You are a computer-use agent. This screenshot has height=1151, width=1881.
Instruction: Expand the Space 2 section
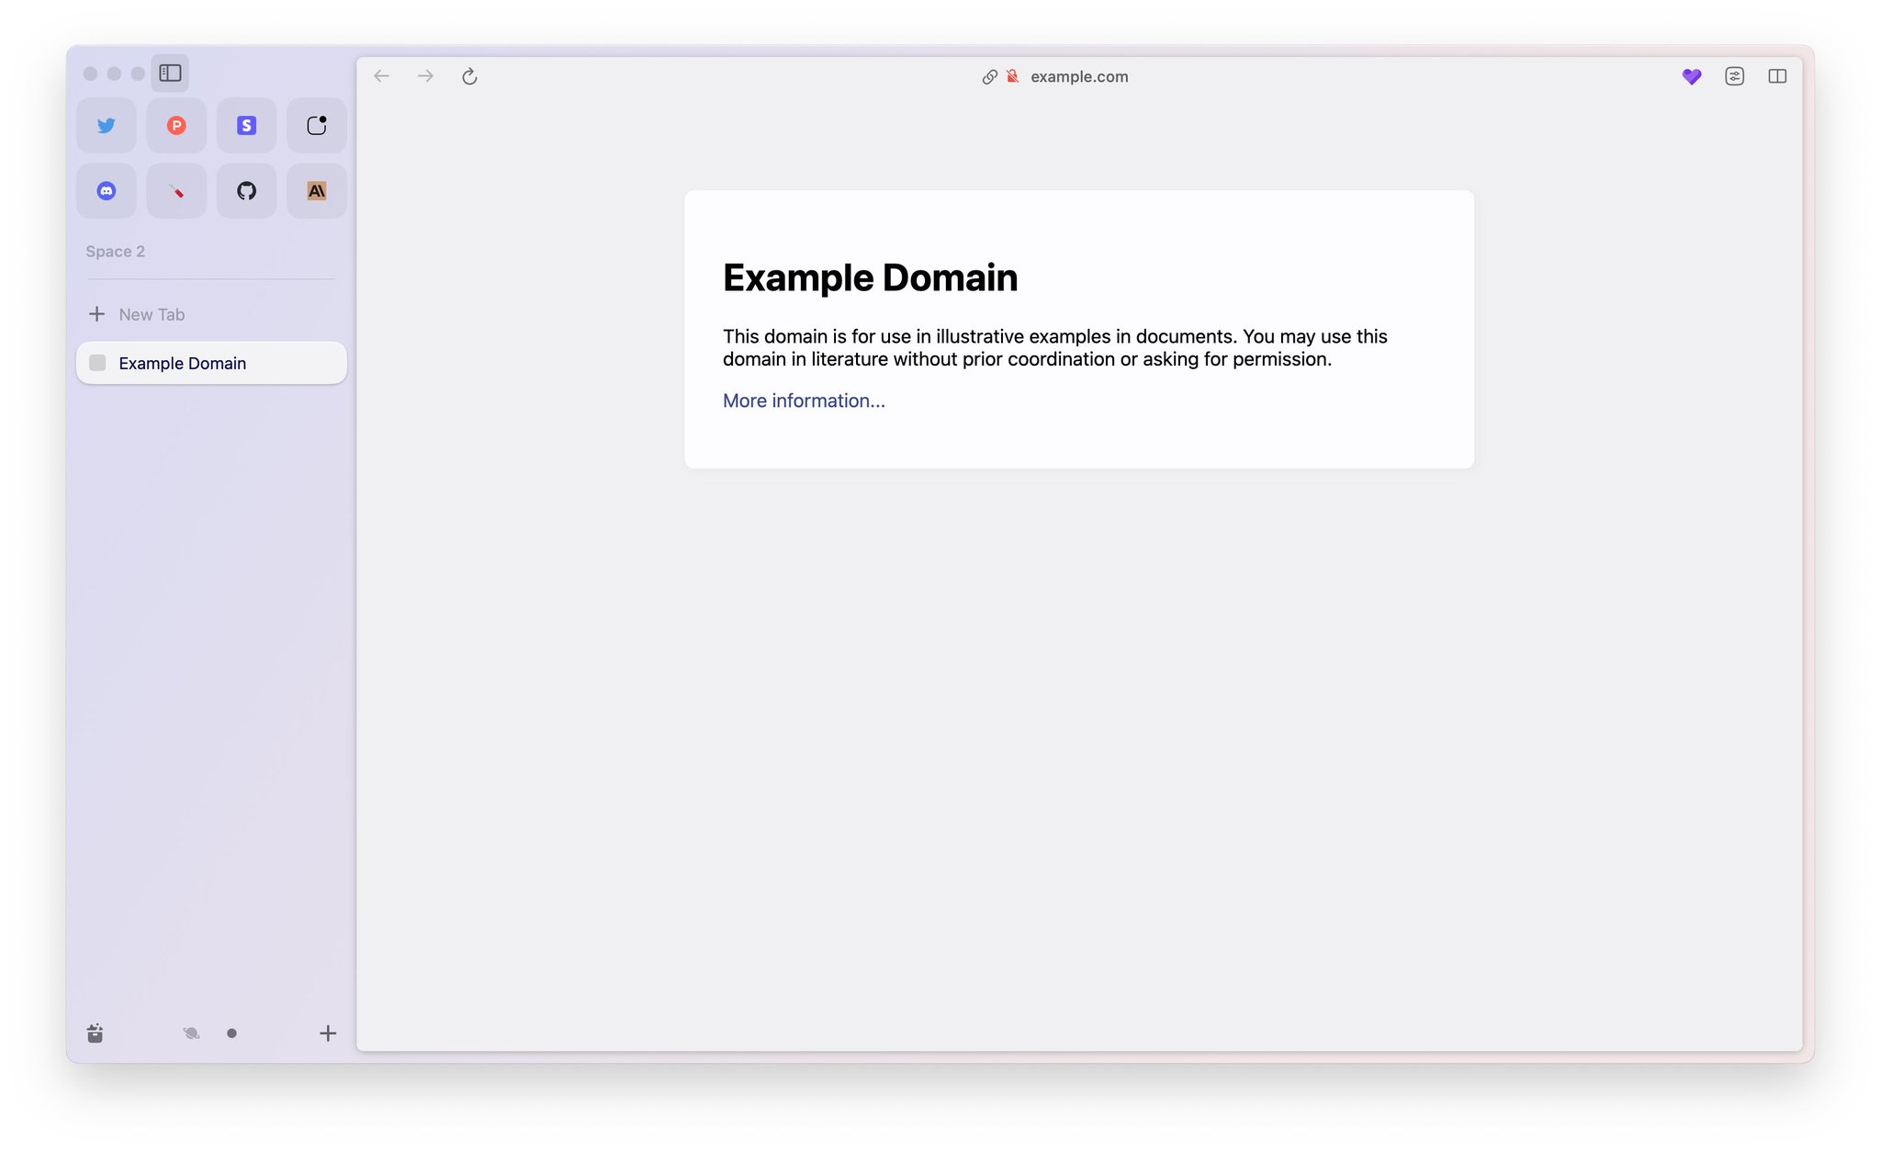(x=114, y=251)
